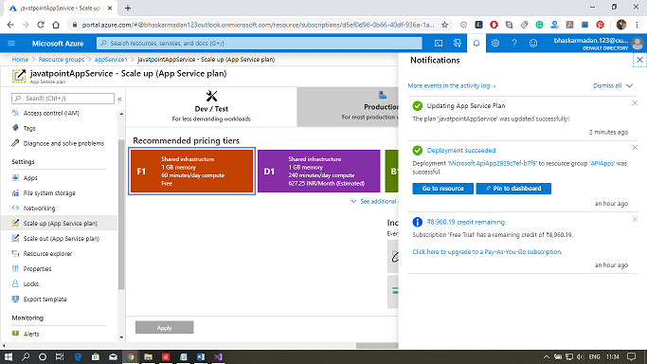The image size is (647, 364).
Task: Collapse the resource menu with double chevron
Action: coord(119,99)
